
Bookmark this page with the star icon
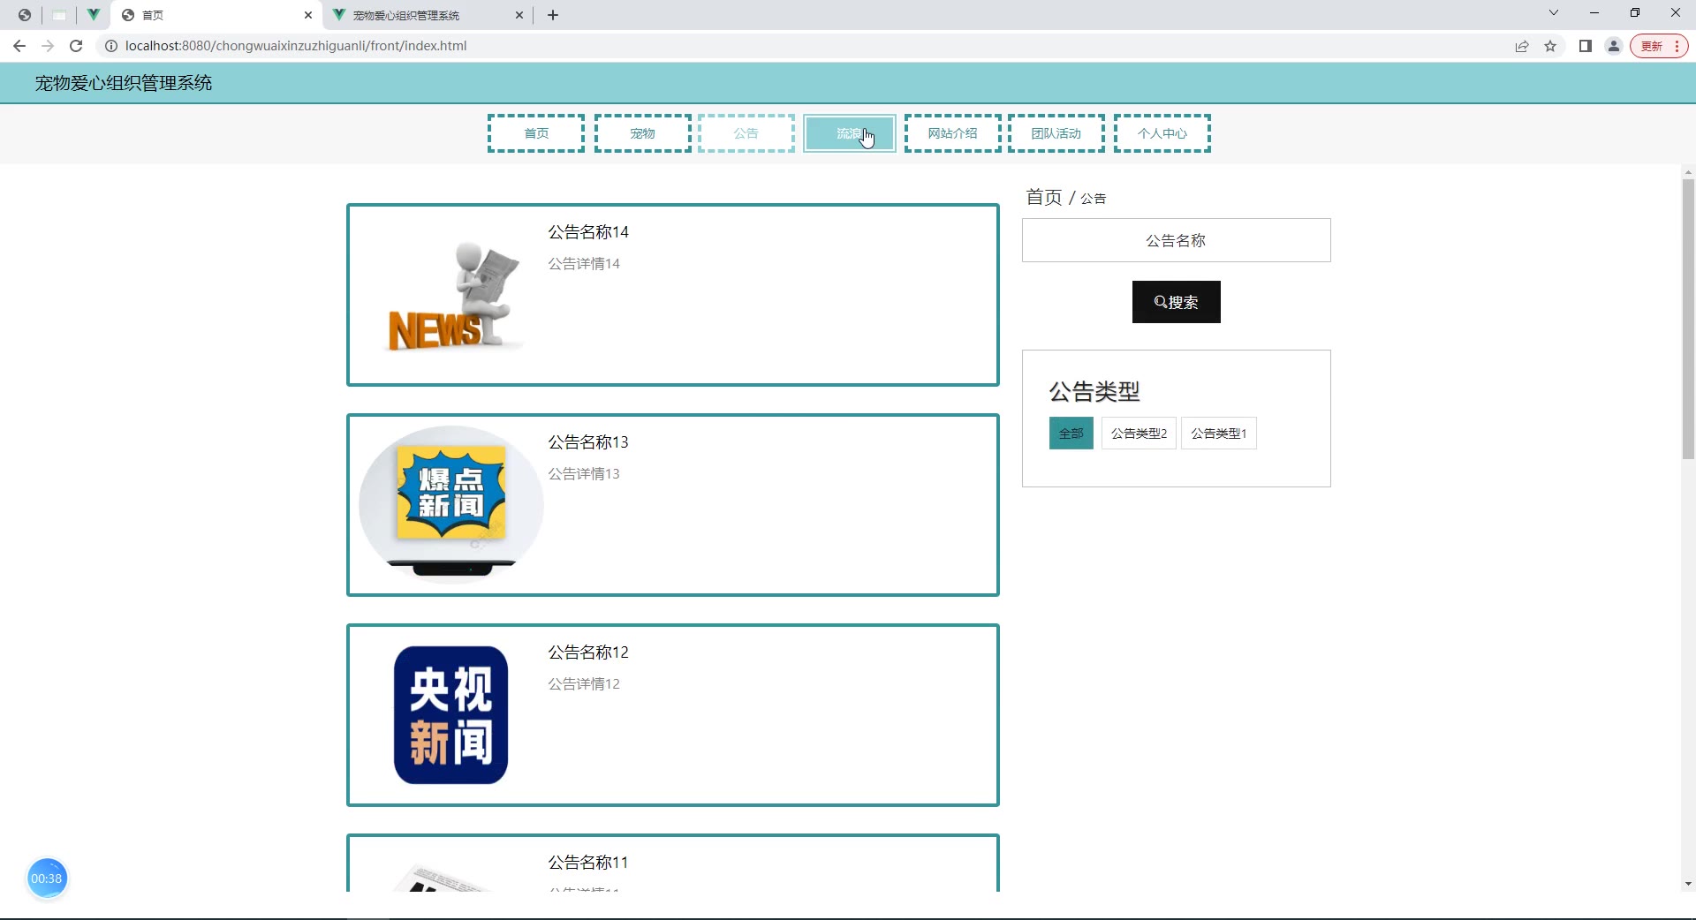click(1550, 46)
